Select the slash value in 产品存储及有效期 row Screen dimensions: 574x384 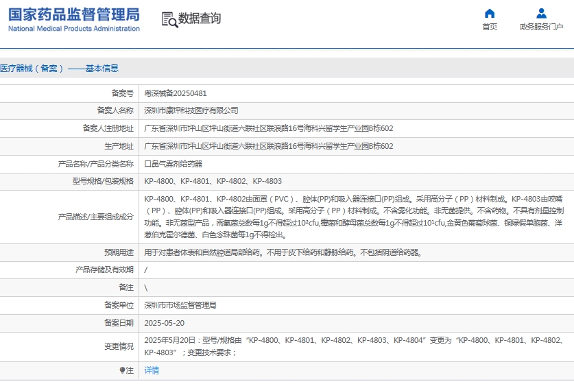(x=145, y=270)
